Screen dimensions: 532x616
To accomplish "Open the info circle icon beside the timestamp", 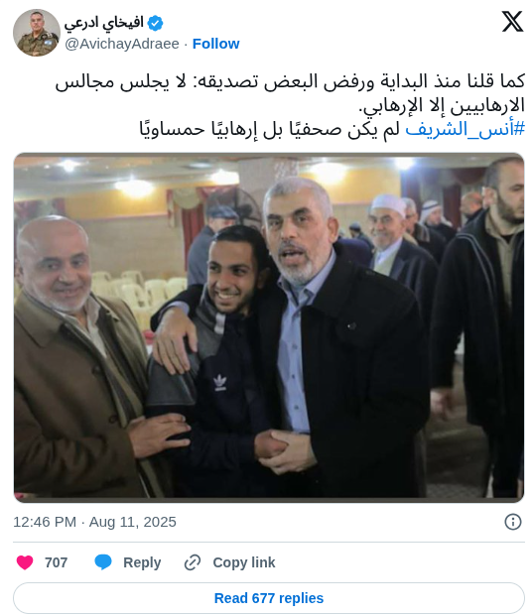I will click(x=513, y=522).
